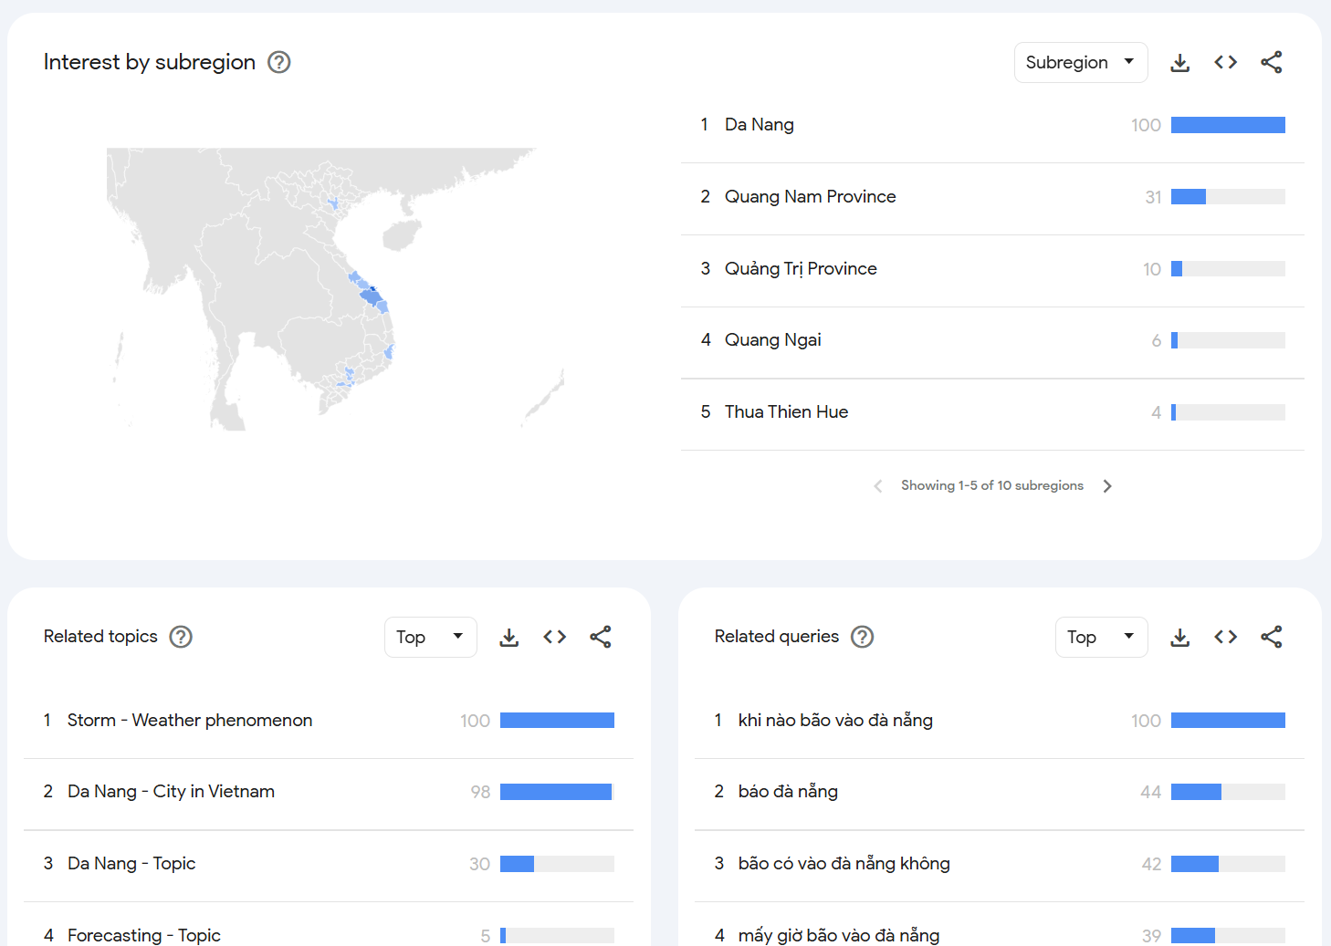Download the Related queries data
This screenshot has height=946, width=1331.
(x=1179, y=638)
